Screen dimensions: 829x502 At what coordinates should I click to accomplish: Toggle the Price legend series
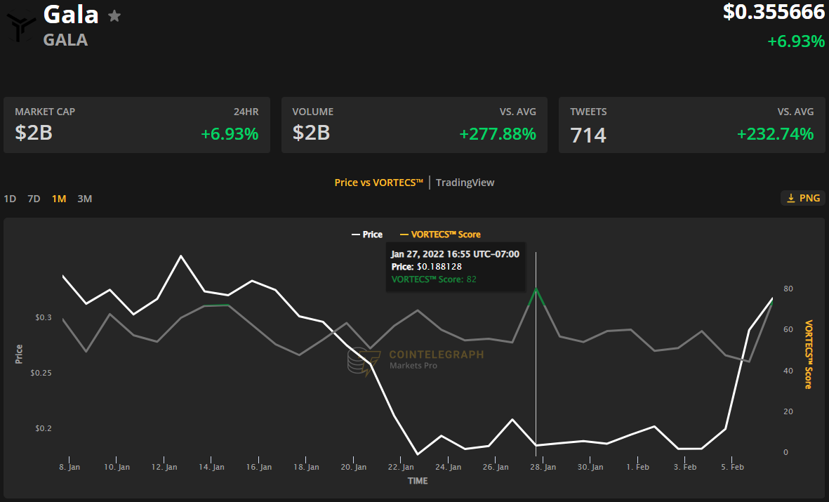click(x=367, y=235)
